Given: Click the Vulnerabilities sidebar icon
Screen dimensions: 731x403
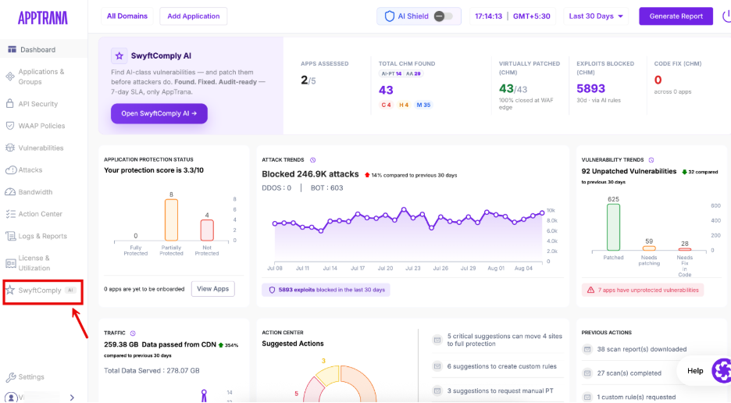Looking at the screenshot, I should click(10, 148).
